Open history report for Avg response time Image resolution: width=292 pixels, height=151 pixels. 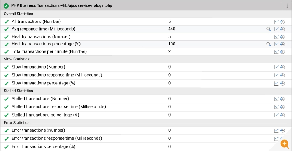coord(283,29)
